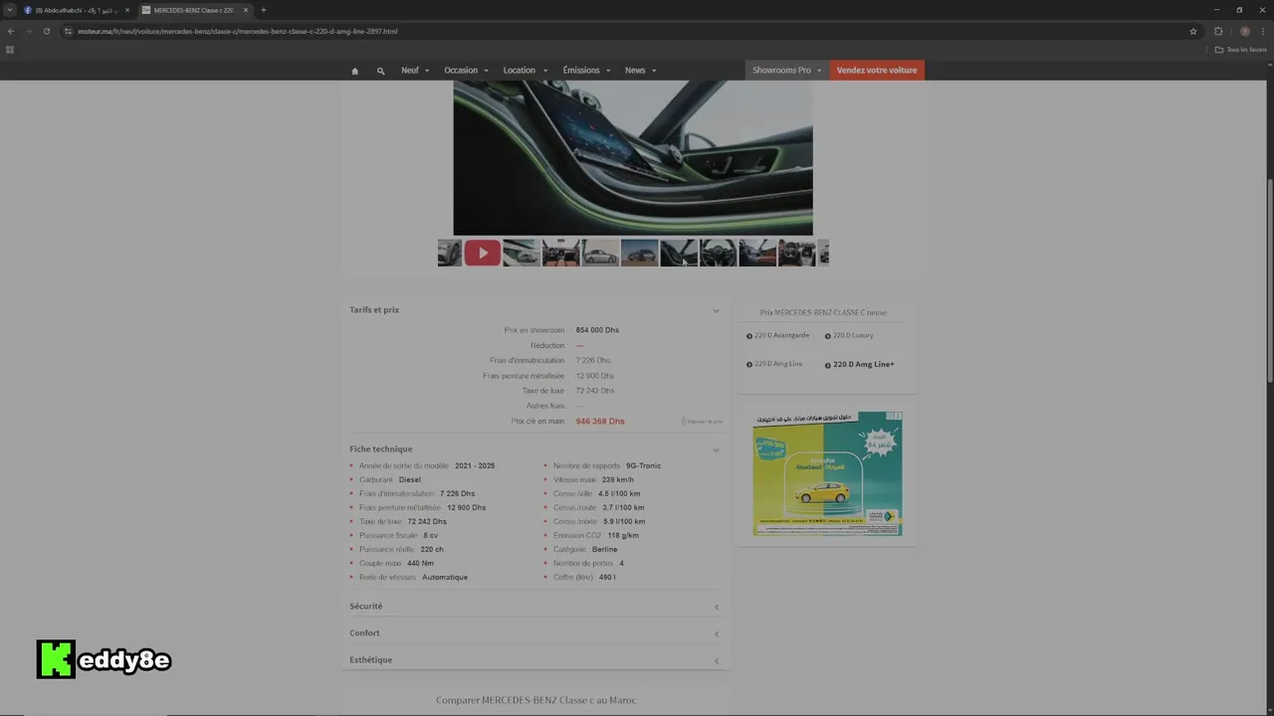The image size is (1274, 716).
Task: Click the page vertical scrollbar
Action: 1269,280
